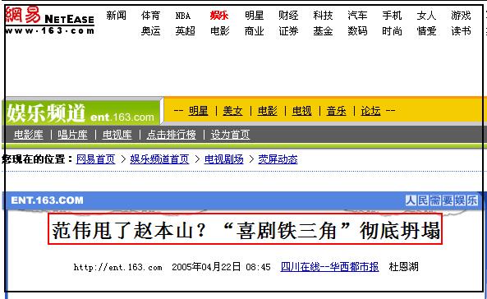The image size is (487, 299).
Task: Open the 电影库 link
Action: coord(28,135)
